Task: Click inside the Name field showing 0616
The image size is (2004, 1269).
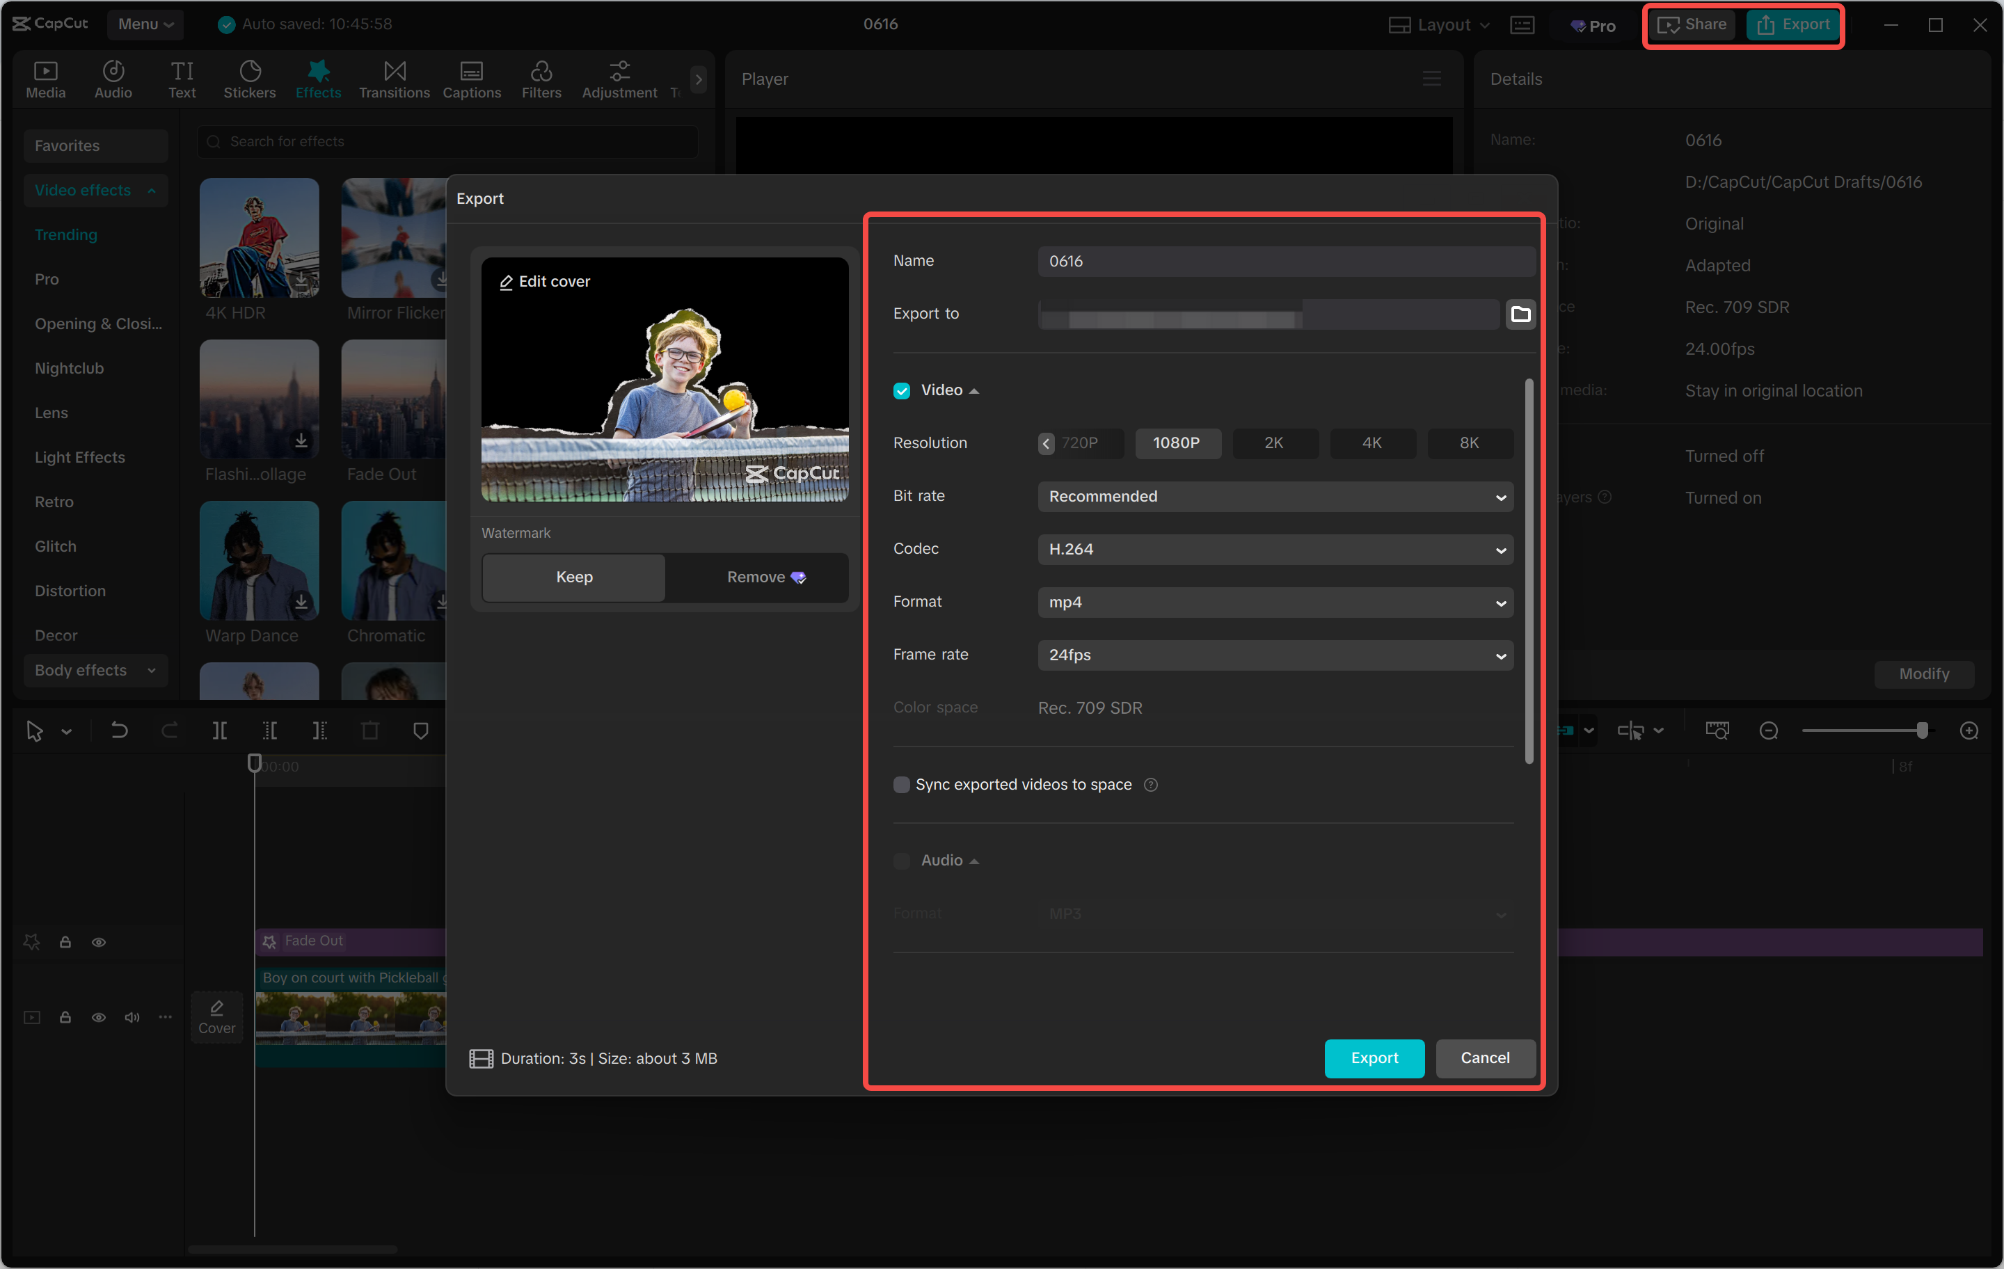Action: point(1287,260)
